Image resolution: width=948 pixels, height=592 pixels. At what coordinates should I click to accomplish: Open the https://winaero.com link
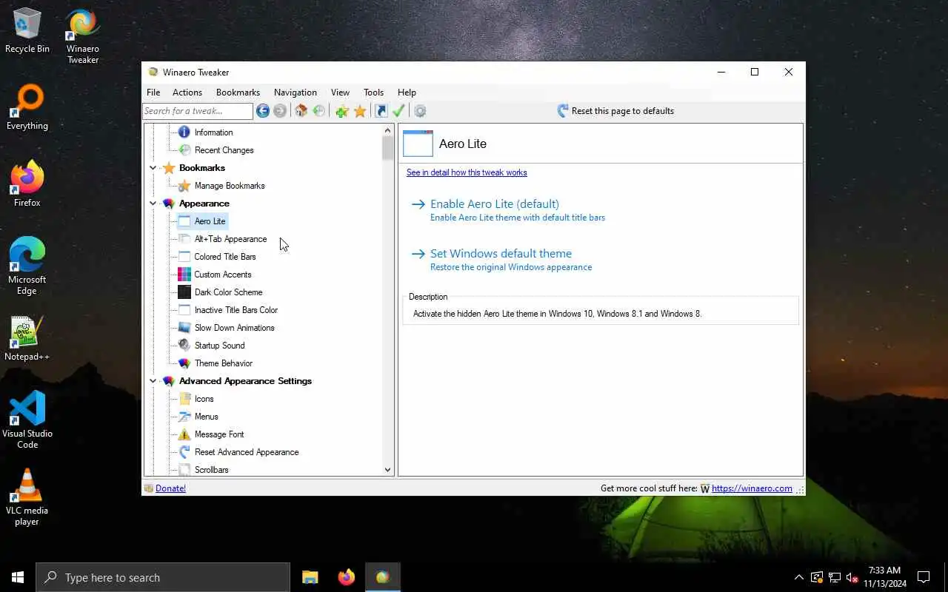click(x=752, y=488)
